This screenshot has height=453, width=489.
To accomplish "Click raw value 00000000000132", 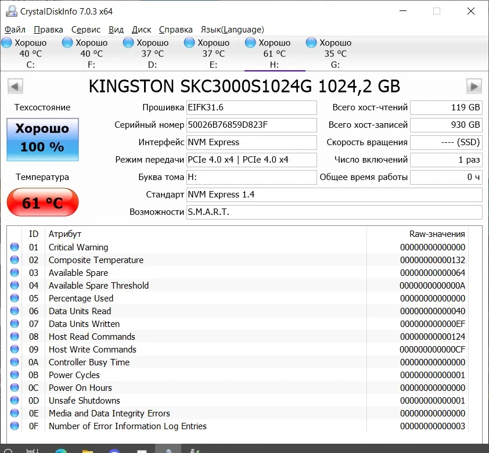I will click(x=433, y=260).
